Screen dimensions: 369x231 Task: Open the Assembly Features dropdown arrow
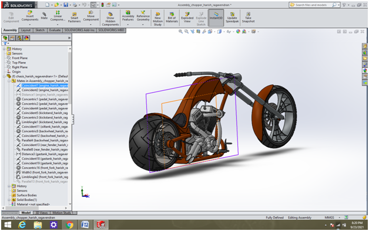128,24
